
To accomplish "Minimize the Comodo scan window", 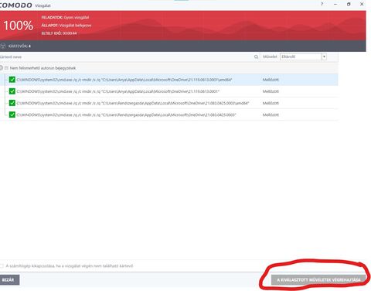I will (x=335, y=4).
